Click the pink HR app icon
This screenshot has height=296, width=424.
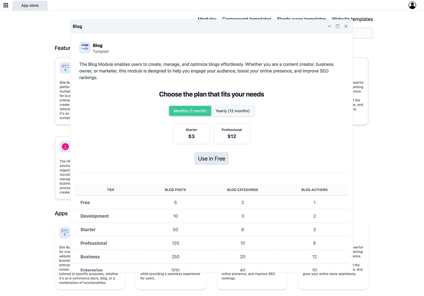(65, 147)
